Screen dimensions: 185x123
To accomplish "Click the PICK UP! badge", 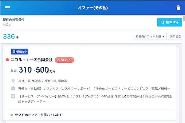I will click(x=65, y=60).
